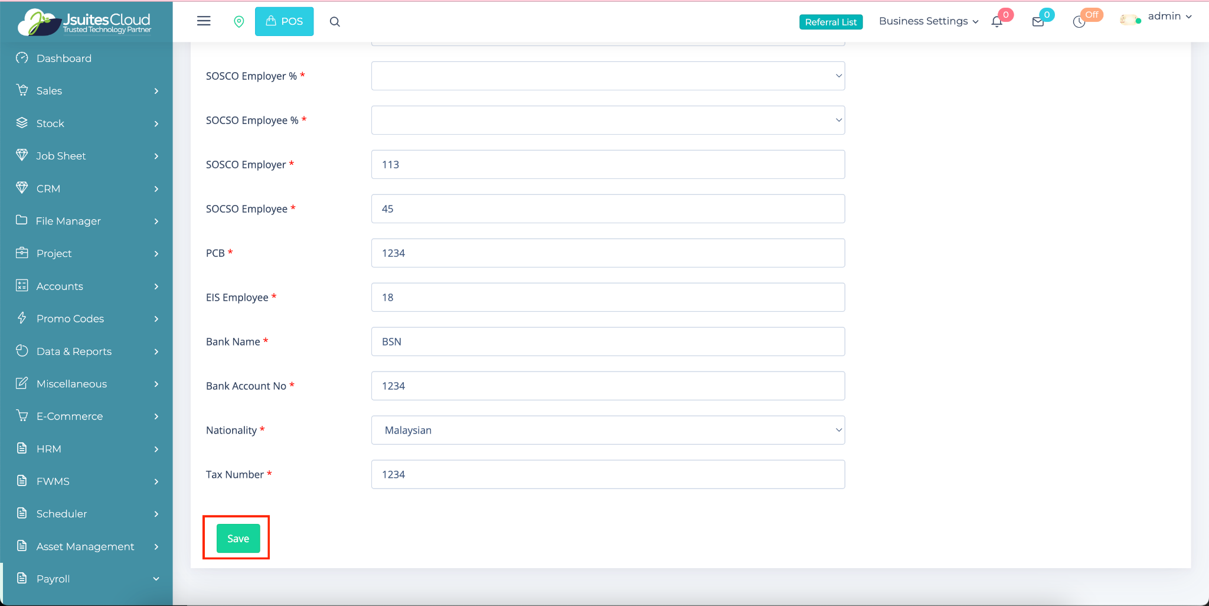Open the SOCSO Employee % dropdown
1209x606 pixels.
point(607,120)
